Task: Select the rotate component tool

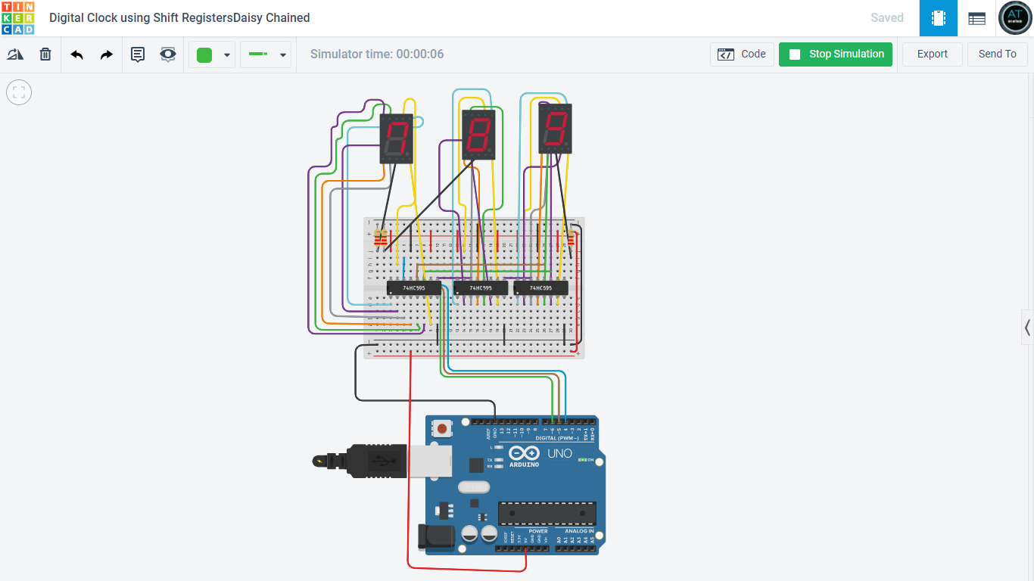Action: [15, 54]
